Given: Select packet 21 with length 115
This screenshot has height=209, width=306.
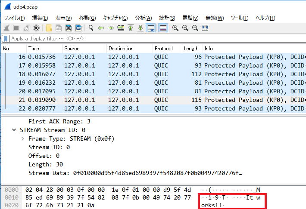Looking at the screenshot, I should 154,100.
